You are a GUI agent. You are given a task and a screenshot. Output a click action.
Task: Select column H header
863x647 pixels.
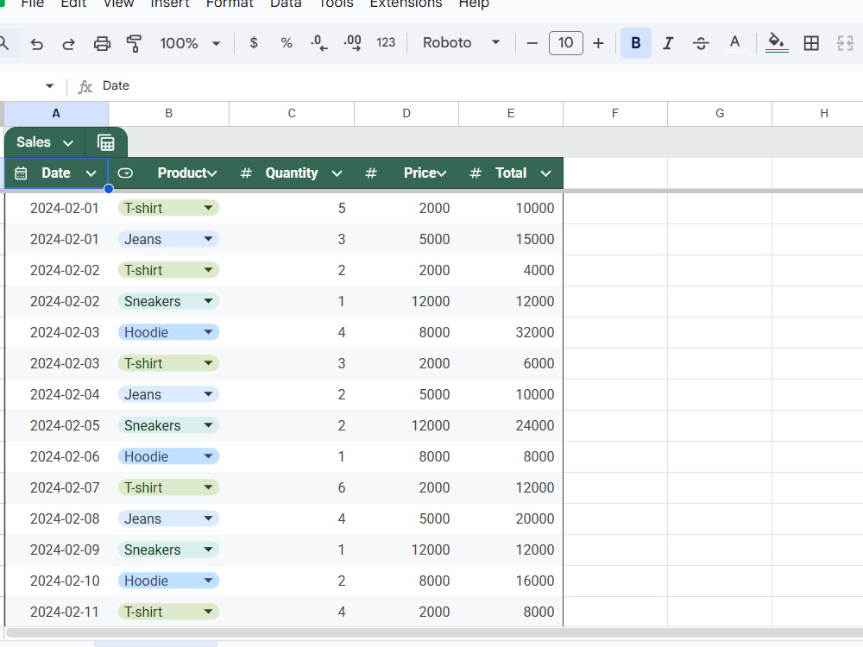[x=818, y=114]
